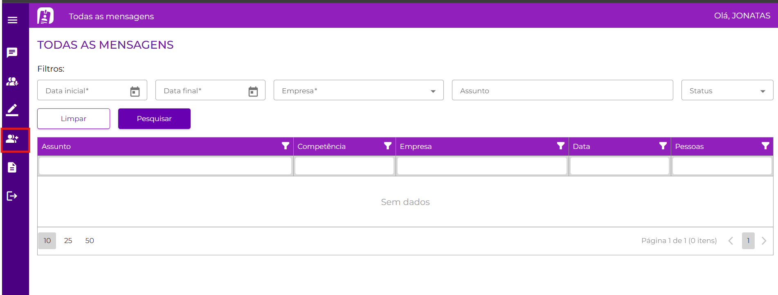Viewport: 778px width, 295px height.
Task: Click the Assunto filter input
Action: click(562, 90)
